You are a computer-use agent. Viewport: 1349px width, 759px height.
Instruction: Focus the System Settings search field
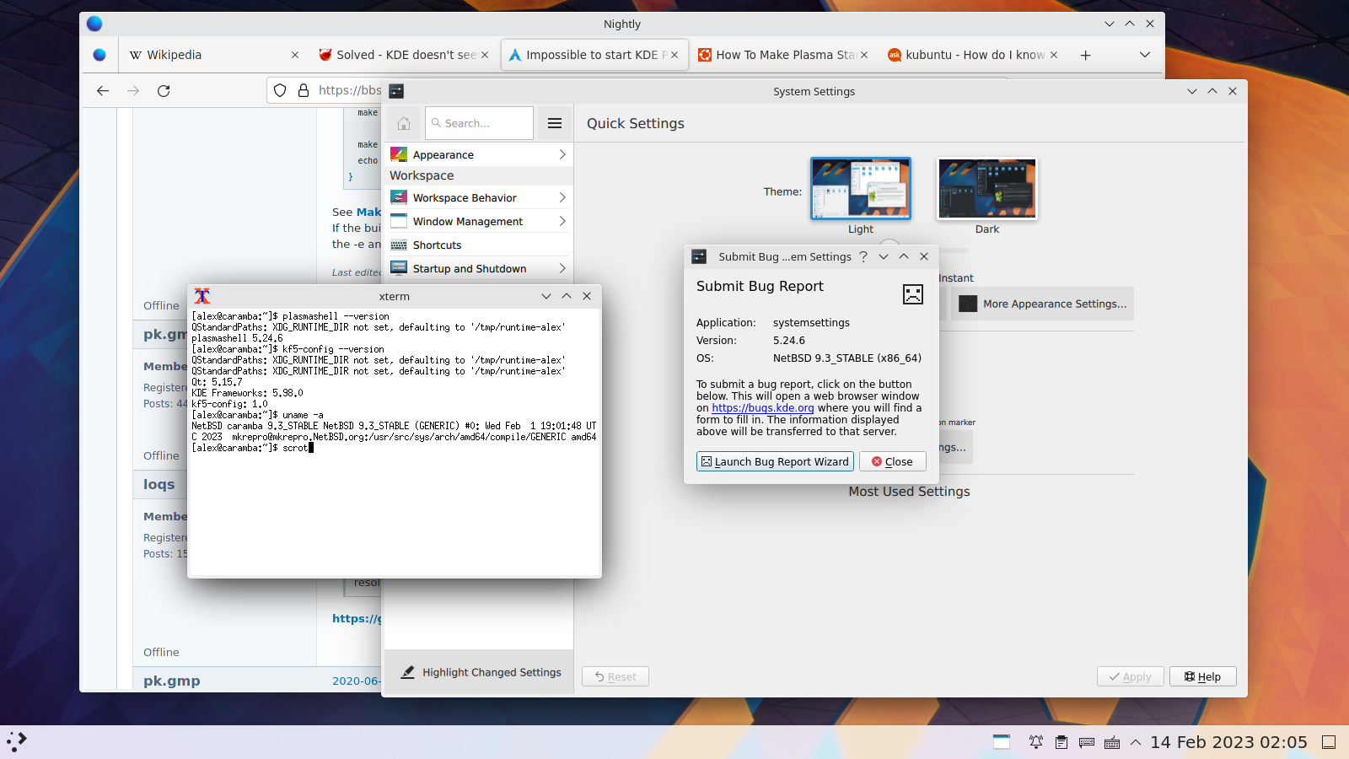point(479,123)
